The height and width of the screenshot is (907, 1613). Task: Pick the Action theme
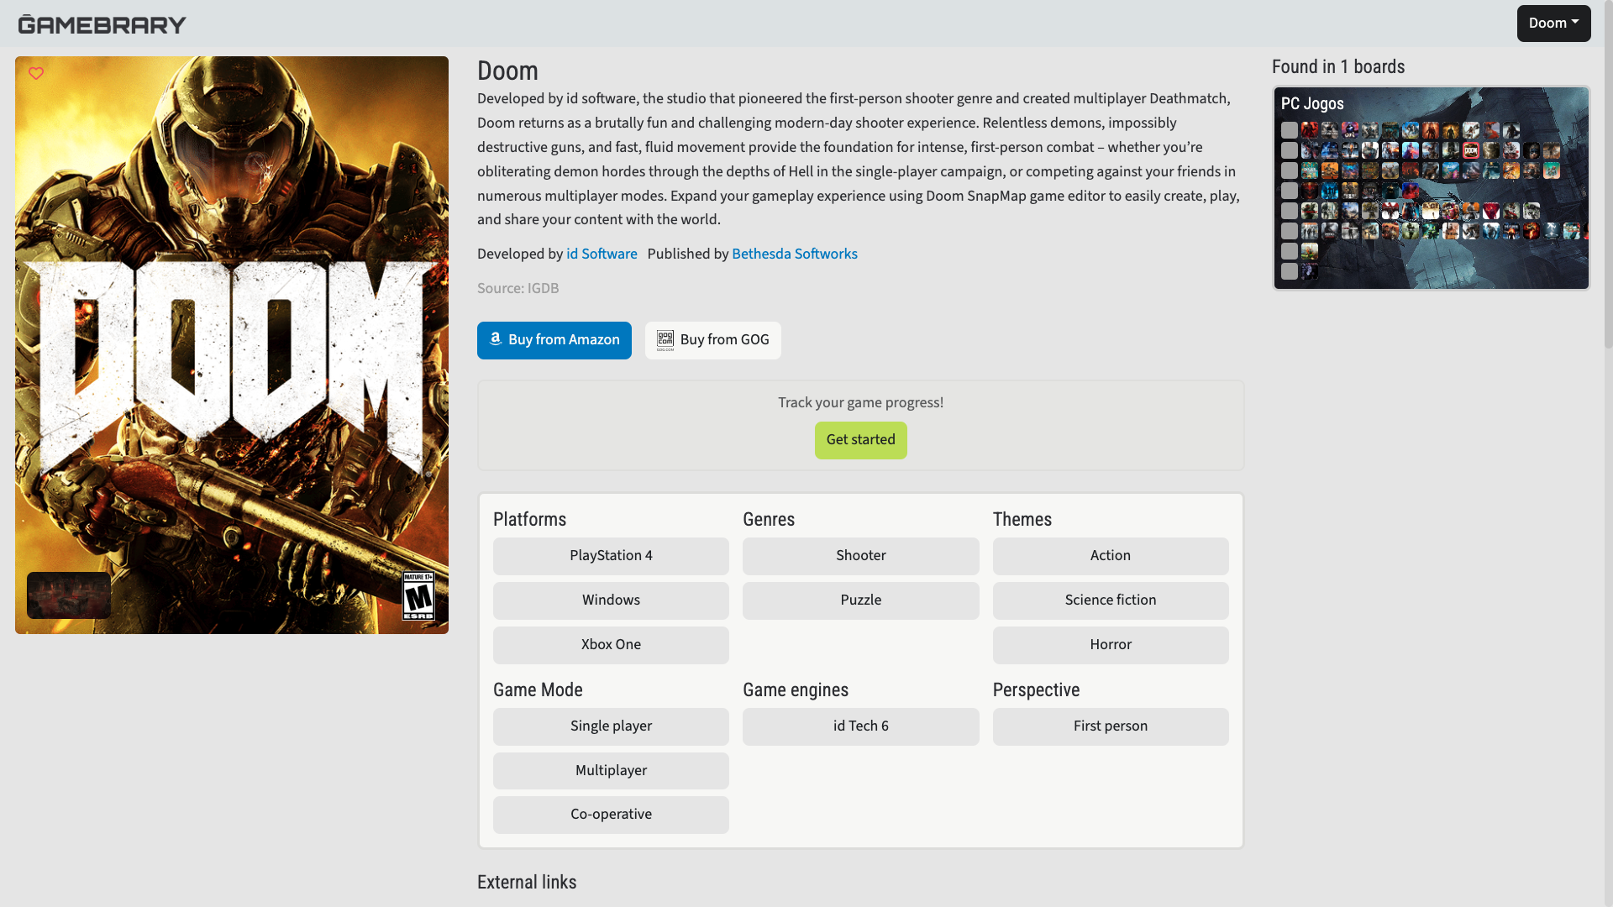[1110, 556]
